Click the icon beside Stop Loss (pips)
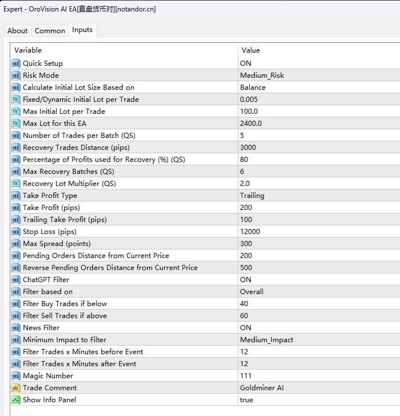The image size is (400, 416). [16, 232]
